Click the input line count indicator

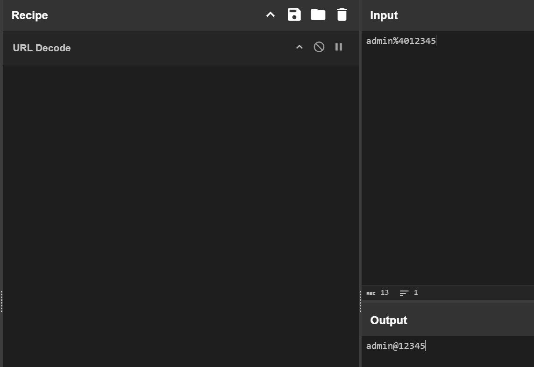[x=409, y=292]
